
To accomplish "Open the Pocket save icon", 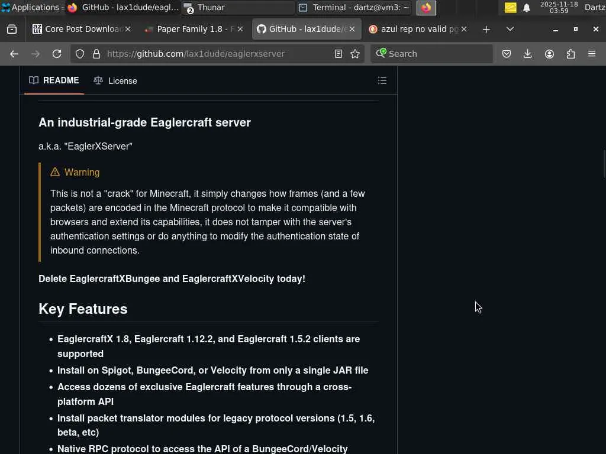I will (x=507, y=54).
